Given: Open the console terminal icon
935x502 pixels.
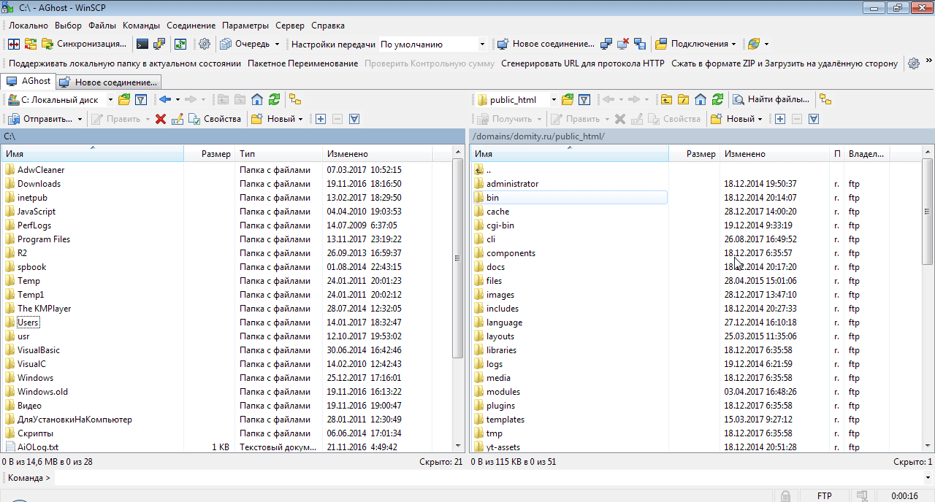Looking at the screenshot, I should click(x=142, y=44).
